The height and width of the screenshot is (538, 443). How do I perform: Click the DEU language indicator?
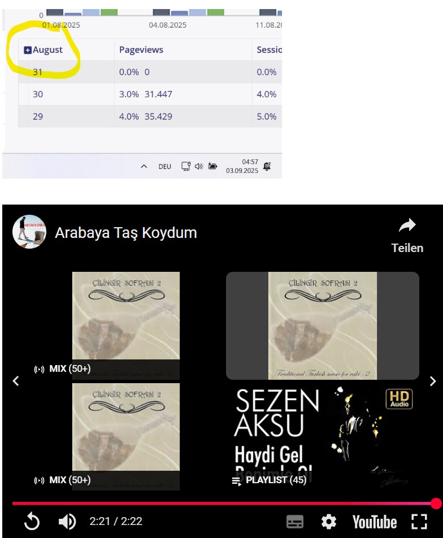(164, 166)
